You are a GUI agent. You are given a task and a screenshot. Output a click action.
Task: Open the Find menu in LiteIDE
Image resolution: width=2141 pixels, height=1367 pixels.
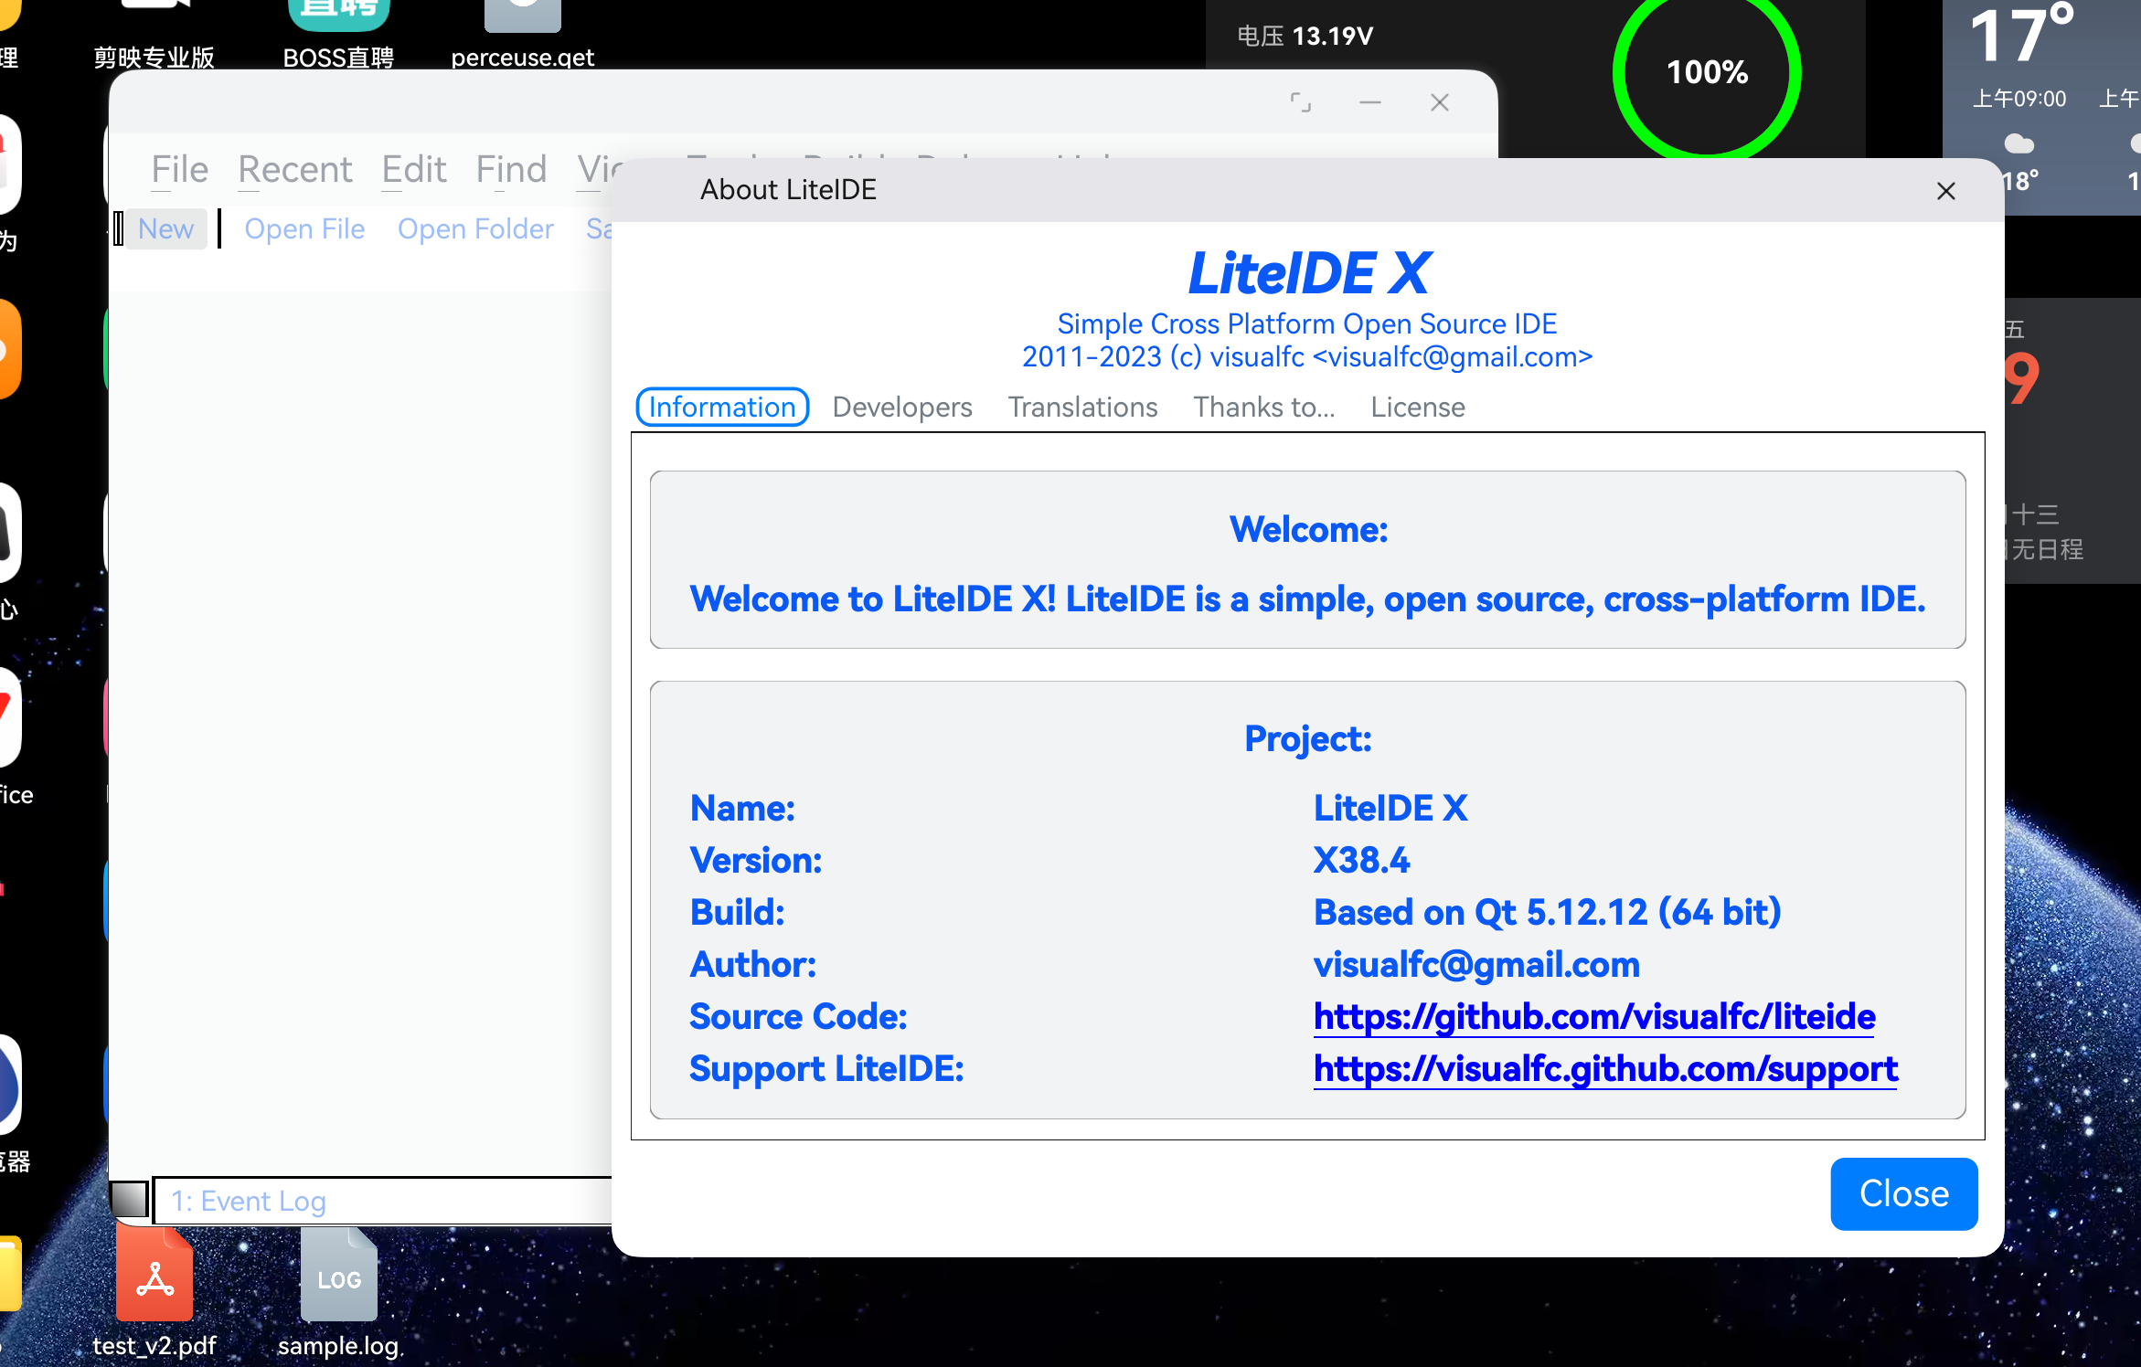pyautogui.click(x=511, y=170)
